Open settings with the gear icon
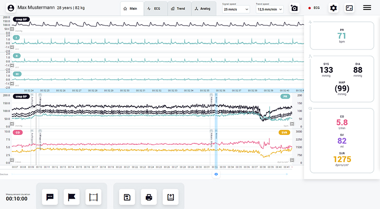 pyautogui.click(x=333, y=8)
